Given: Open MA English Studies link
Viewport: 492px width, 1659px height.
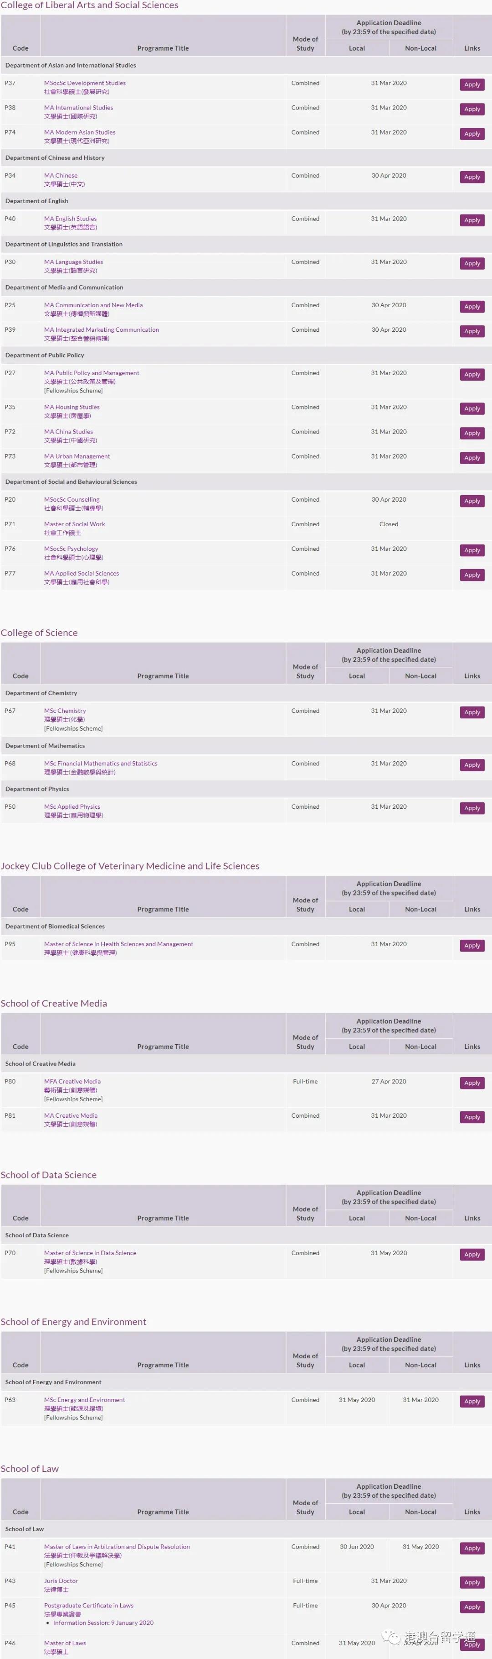Looking at the screenshot, I should tap(70, 218).
